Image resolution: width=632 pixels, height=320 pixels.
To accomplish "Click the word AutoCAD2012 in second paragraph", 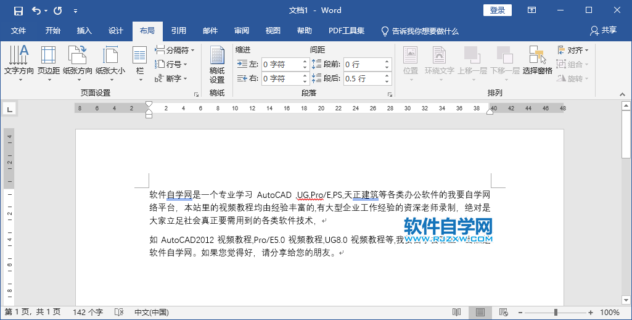I will click(187, 240).
